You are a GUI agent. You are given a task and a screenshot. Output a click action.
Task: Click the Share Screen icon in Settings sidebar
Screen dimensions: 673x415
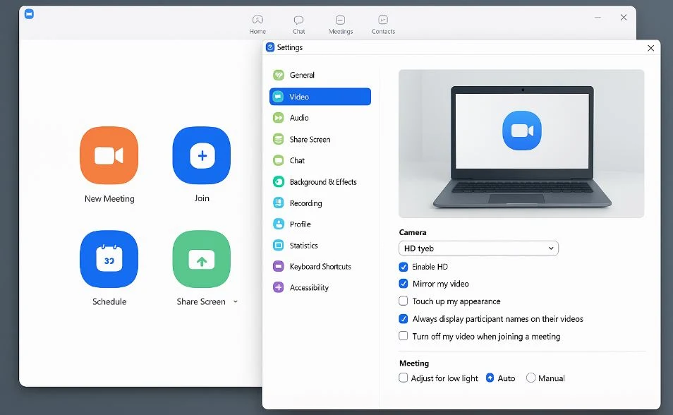pyautogui.click(x=279, y=139)
